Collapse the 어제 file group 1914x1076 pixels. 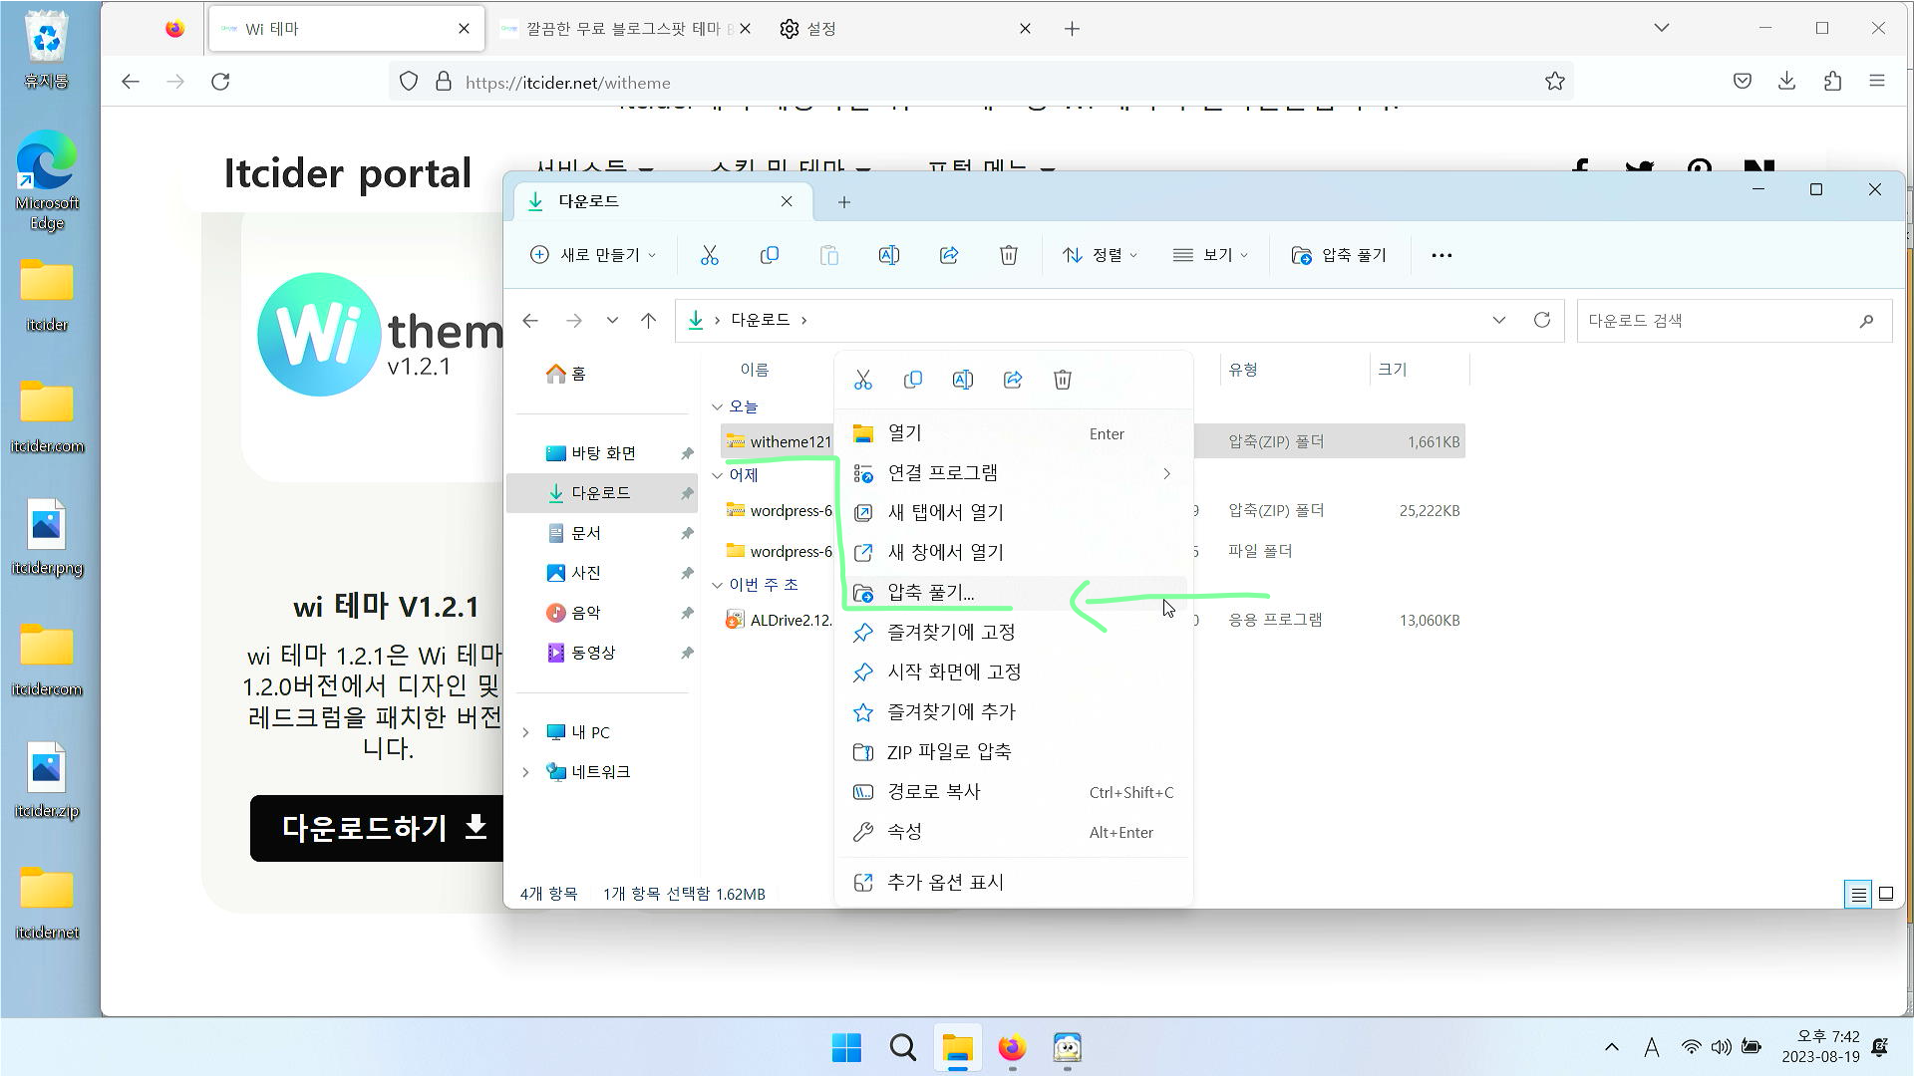coord(717,475)
